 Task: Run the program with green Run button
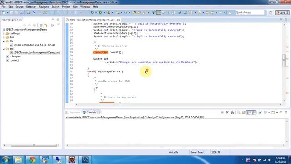point(100,12)
